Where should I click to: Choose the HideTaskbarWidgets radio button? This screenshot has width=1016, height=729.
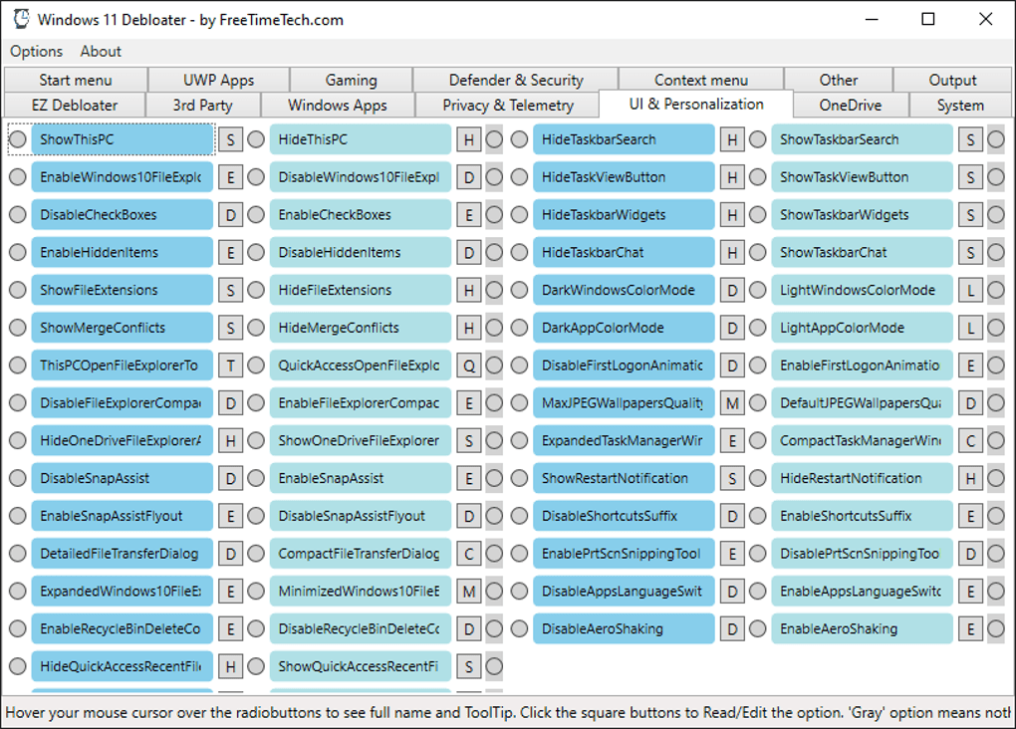point(520,214)
